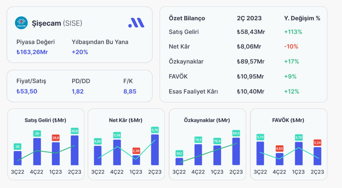This screenshot has height=188, width=342.
Task: Click the Esas Faaliyet Kârı row label
Action: pos(193,92)
